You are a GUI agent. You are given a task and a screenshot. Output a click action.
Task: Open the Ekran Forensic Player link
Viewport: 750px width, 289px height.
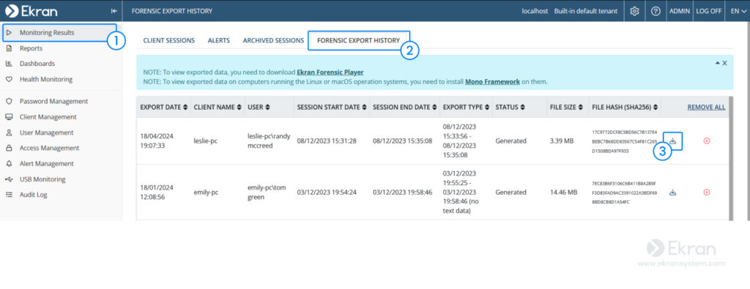pyautogui.click(x=330, y=72)
